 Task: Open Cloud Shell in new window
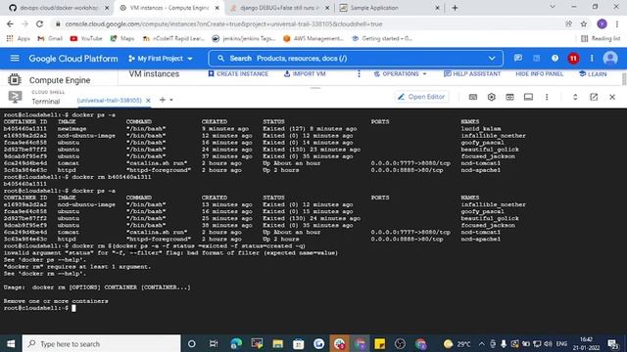pos(594,97)
